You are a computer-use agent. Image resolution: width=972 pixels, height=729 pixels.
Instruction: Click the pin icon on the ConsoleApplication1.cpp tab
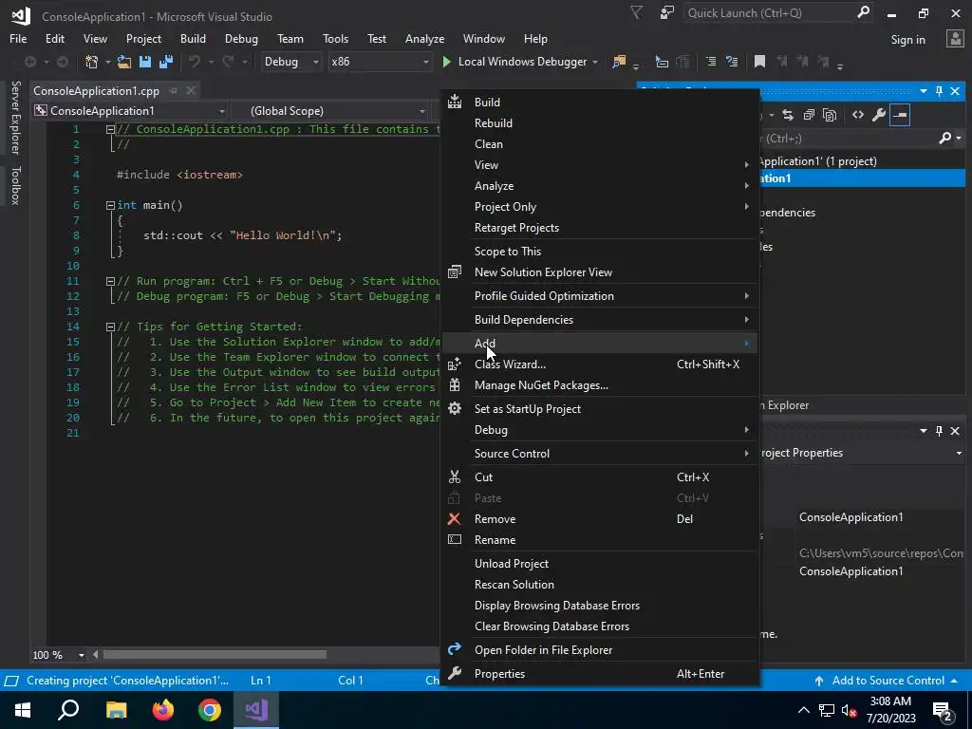174,90
